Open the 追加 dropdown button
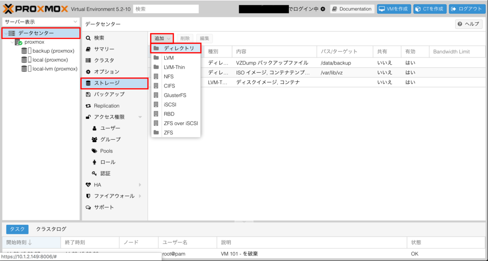This screenshot has height=261, width=488. coord(162,38)
